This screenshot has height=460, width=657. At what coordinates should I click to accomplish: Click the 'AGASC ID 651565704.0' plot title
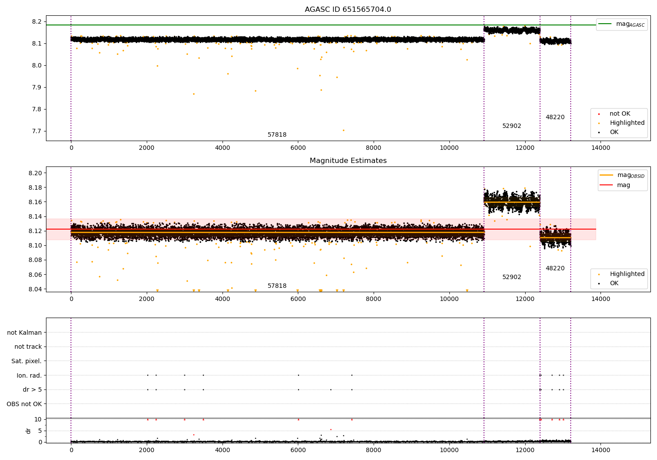[348, 10]
